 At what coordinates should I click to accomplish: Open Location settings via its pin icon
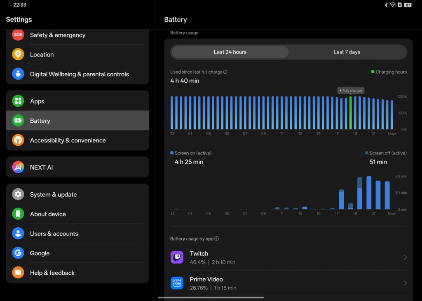[x=18, y=54]
